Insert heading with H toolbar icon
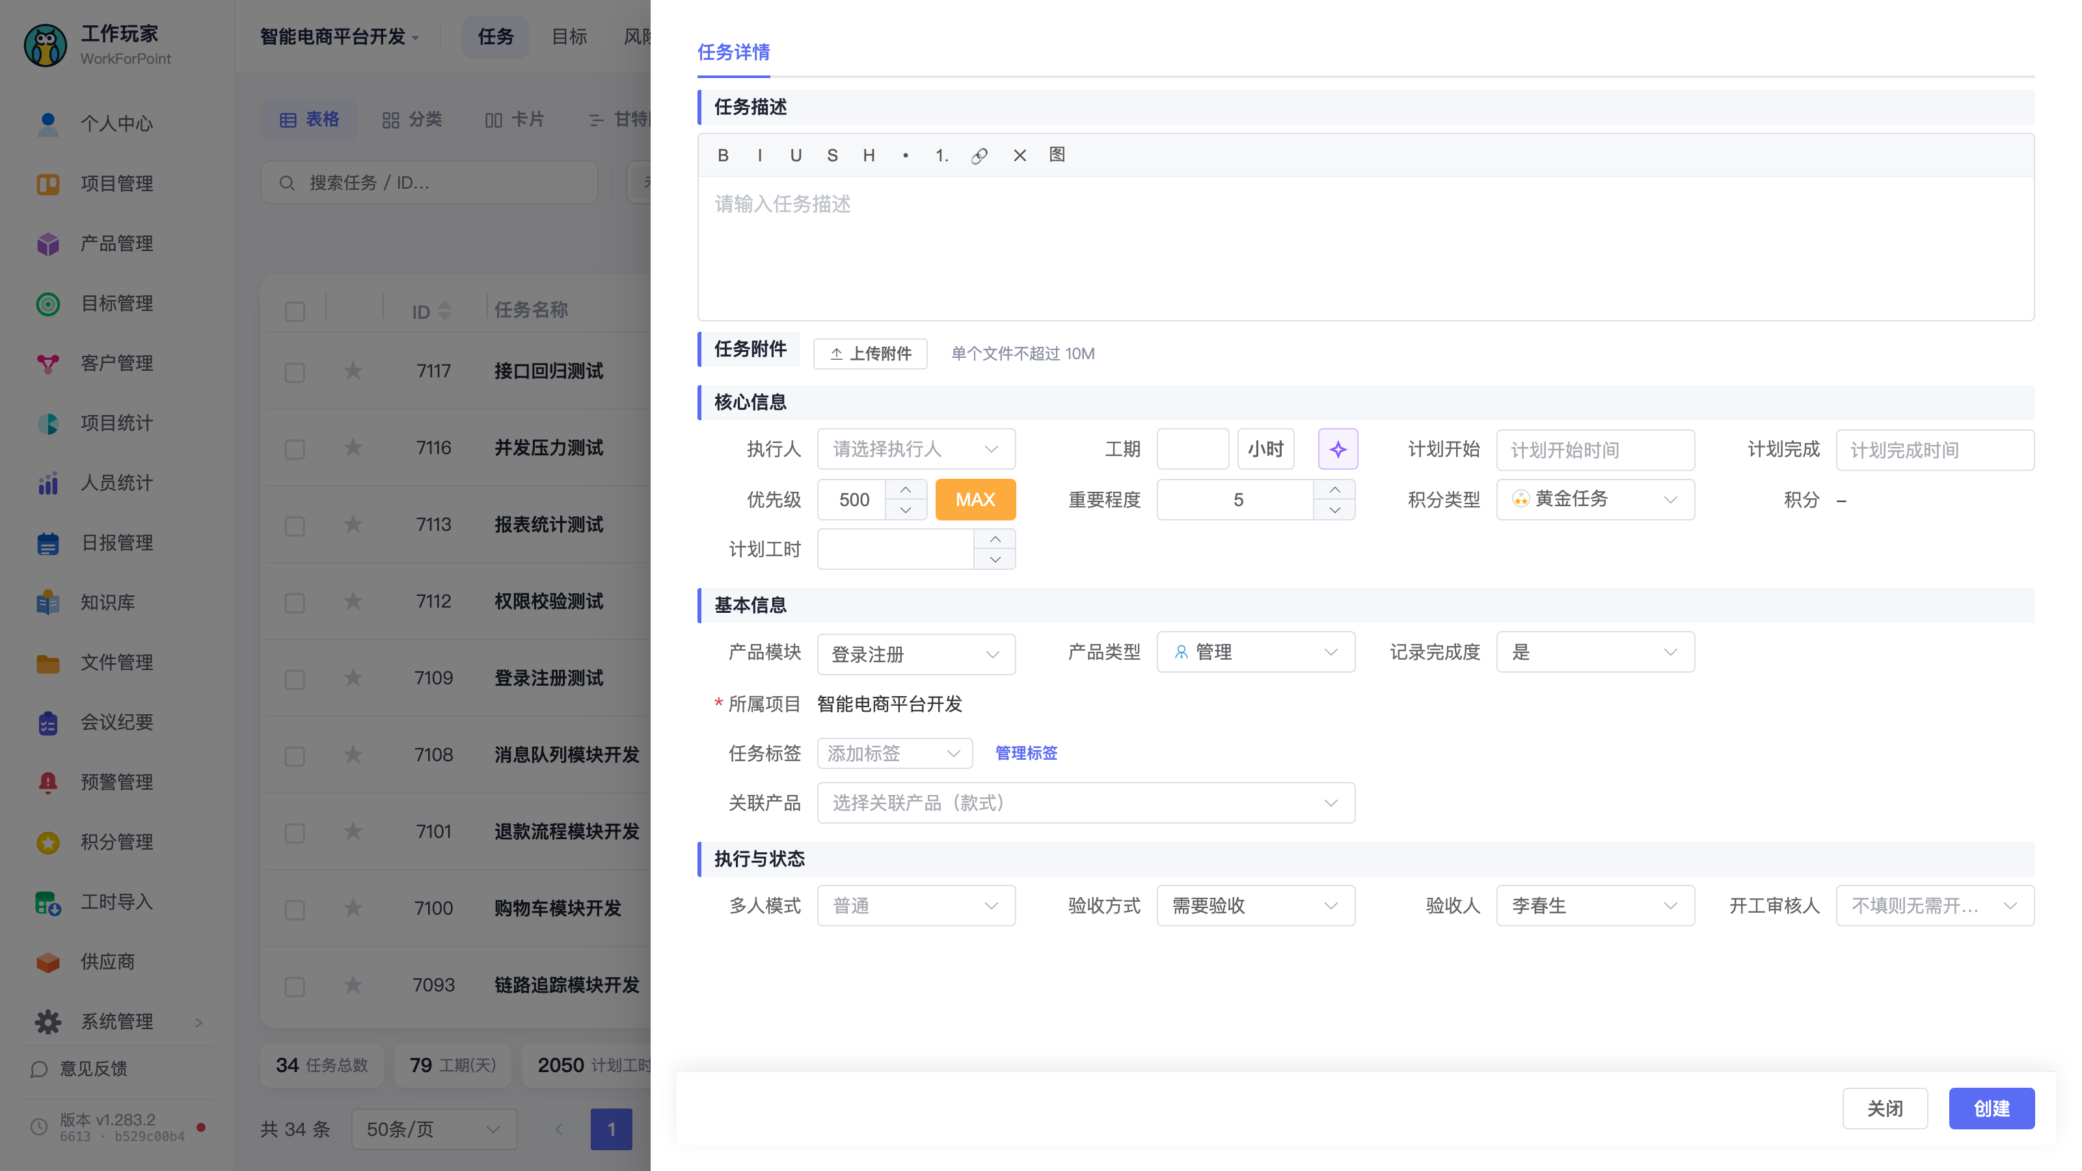Image resolution: width=2082 pixels, height=1171 pixels. click(x=869, y=155)
